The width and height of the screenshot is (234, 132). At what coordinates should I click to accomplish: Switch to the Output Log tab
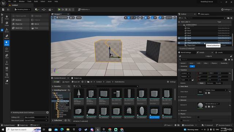76,78
